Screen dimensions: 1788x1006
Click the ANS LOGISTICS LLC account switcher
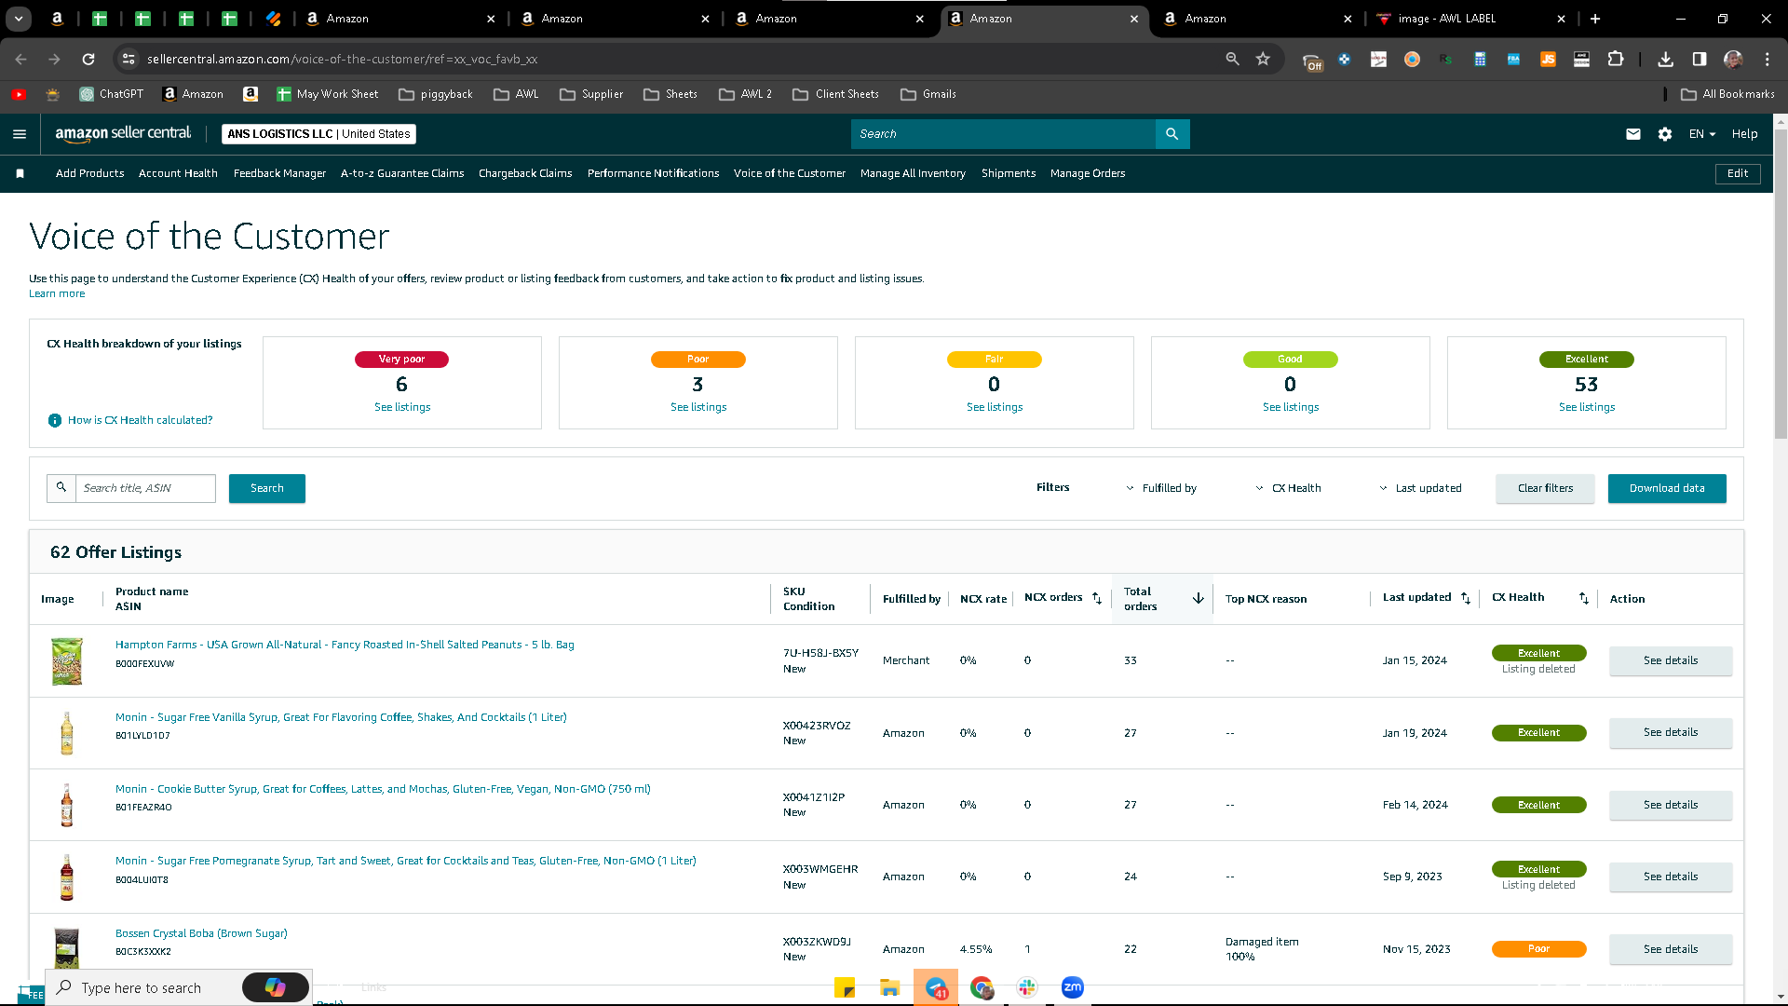318,134
